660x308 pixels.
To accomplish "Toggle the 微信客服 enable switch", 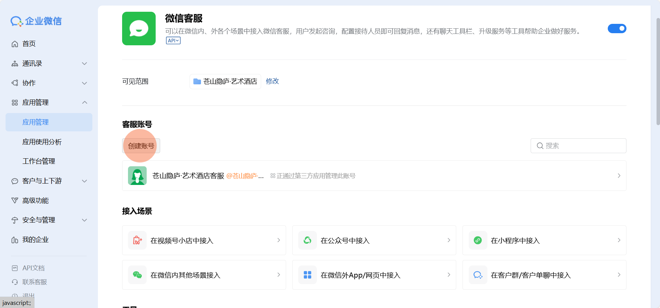I will click(617, 29).
